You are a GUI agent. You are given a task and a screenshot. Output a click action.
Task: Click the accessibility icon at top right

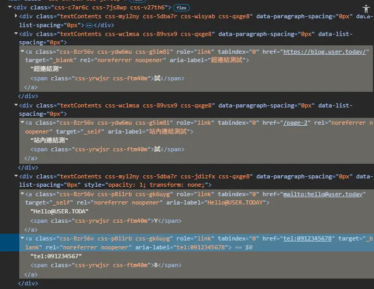tap(366, 9)
